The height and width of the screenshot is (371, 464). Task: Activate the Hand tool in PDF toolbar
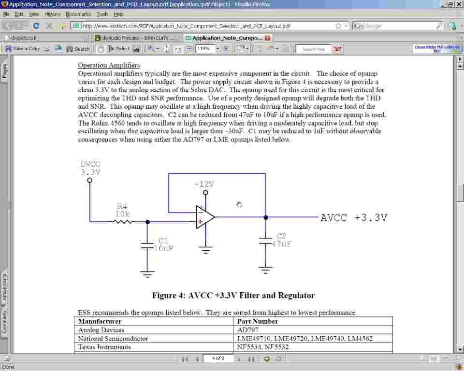[101, 49]
